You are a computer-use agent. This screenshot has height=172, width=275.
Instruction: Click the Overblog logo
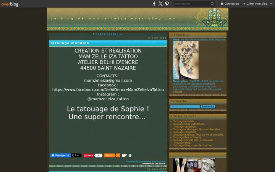pos(10,4)
